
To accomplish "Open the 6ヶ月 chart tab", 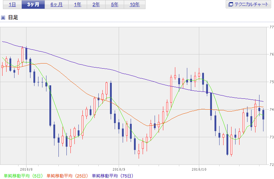I will pos(57,5).
